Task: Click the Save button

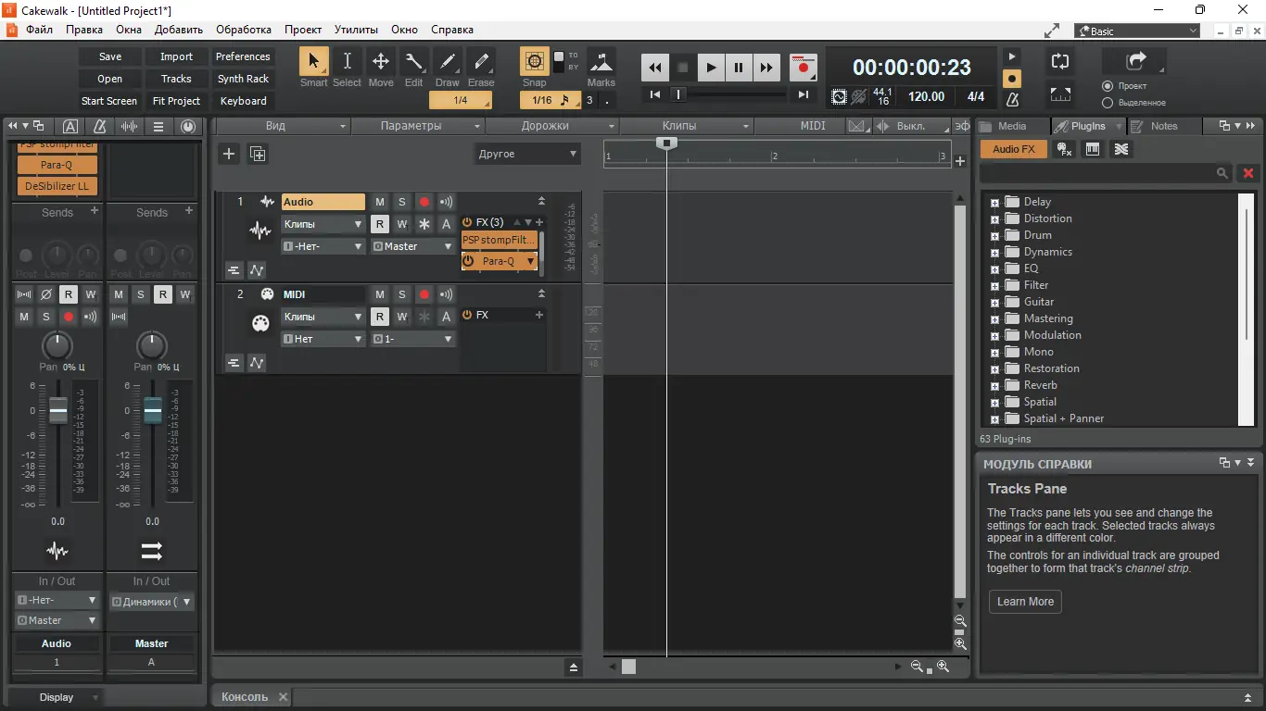Action: 110,56
